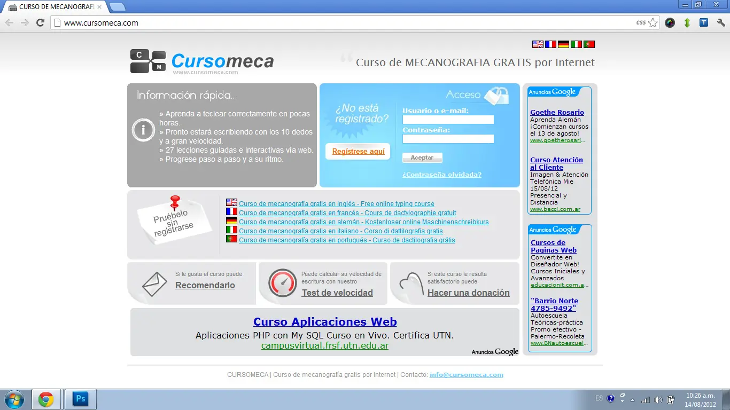730x410 pixels.
Task: Click the speedometer icon beside Test de velocidad
Action: click(x=282, y=283)
